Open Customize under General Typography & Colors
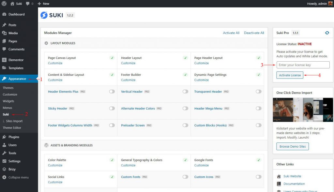 [x=128, y=165]
